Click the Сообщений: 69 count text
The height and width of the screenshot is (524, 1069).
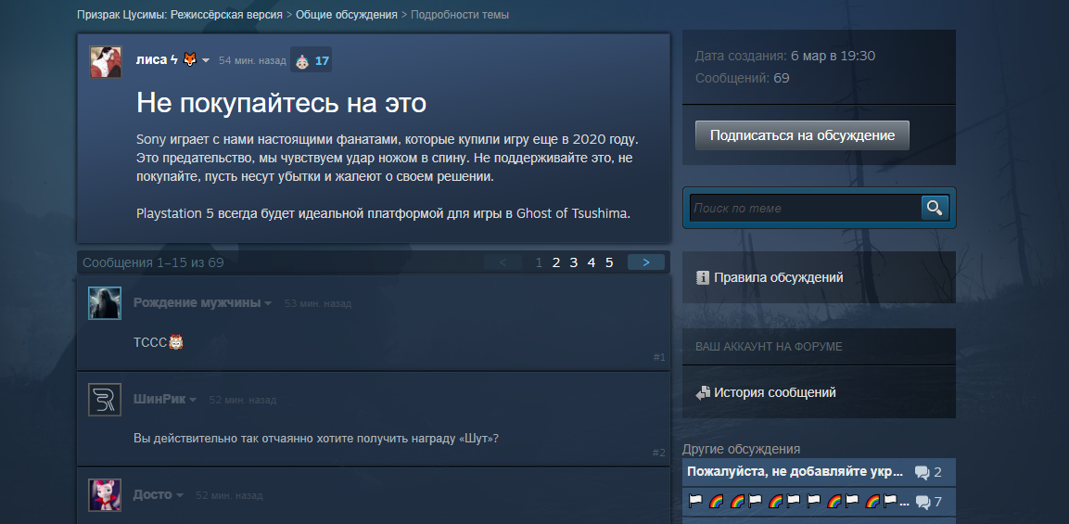[743, 79]
